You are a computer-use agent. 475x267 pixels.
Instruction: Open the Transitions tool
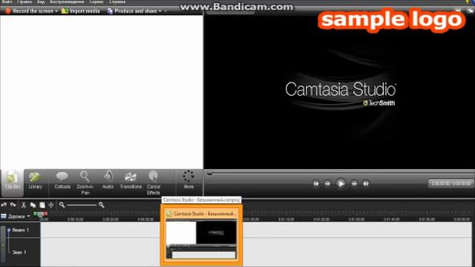pyautogui.click(x=131, y=180)
